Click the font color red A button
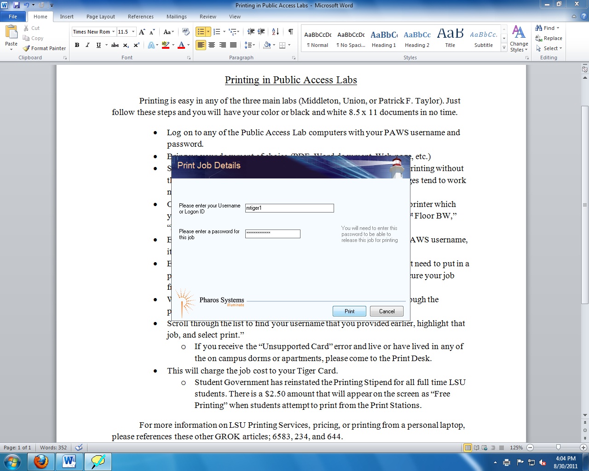 181,45
